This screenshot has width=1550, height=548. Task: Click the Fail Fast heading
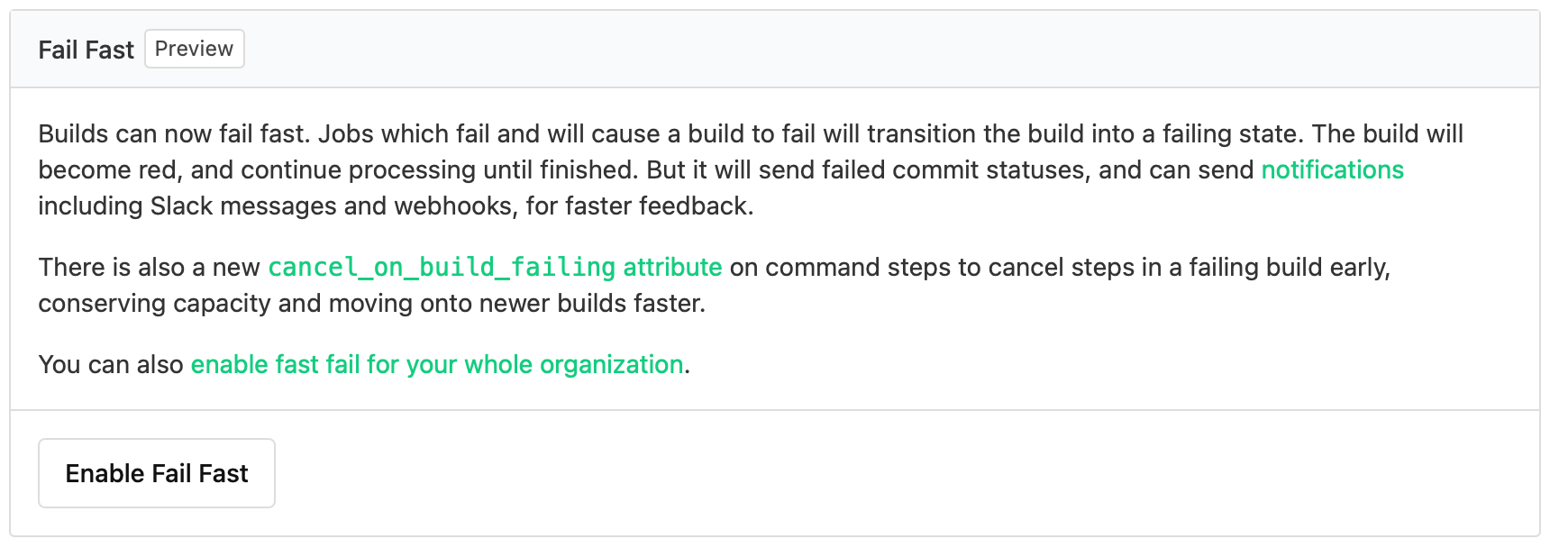tap(86, 50)
